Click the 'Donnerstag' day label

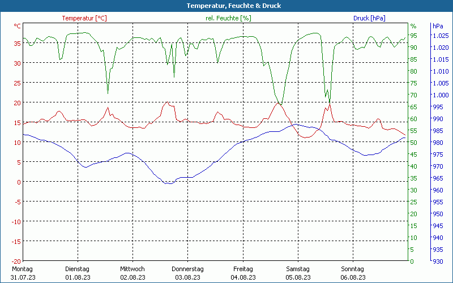pos(187,269)
